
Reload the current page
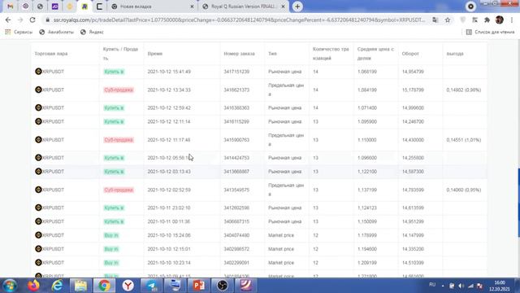tap(32, 20)
